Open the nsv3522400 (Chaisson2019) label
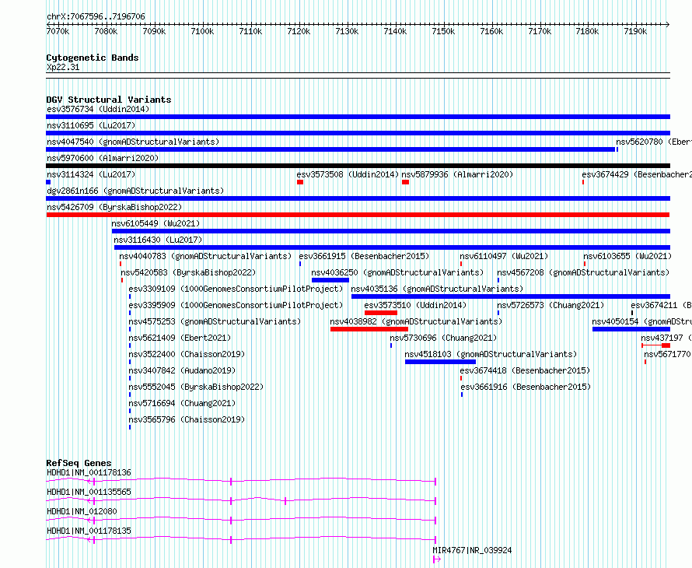 187,354
